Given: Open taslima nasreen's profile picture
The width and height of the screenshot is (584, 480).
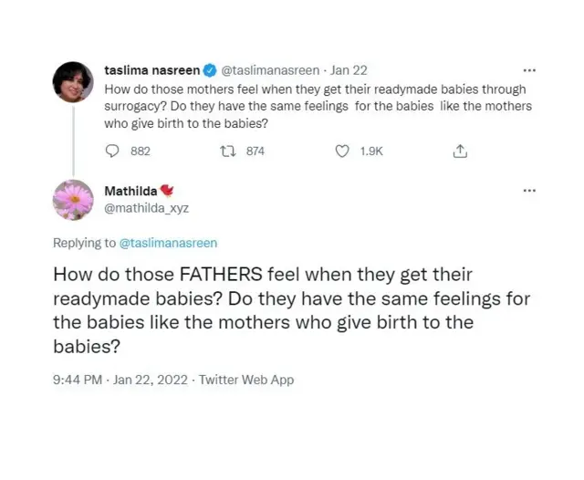Looking at the screenshot, I should [73, 83].
